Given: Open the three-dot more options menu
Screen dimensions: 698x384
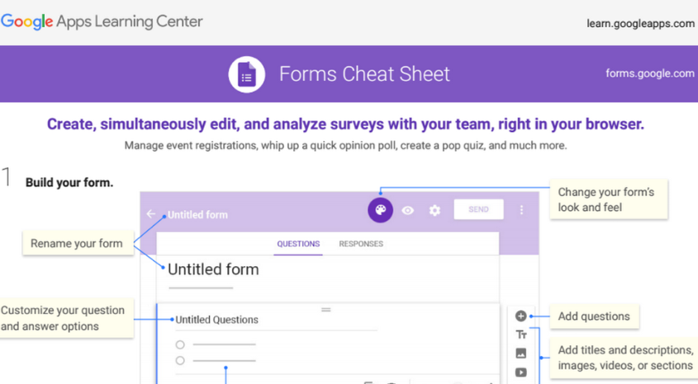Looking at the screenshot, I should [521, 210].
